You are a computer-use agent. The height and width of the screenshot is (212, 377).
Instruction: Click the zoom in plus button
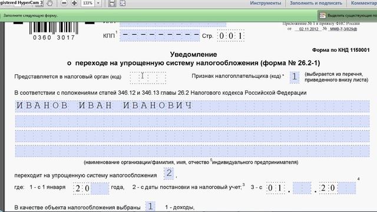[x=74, y=3]
